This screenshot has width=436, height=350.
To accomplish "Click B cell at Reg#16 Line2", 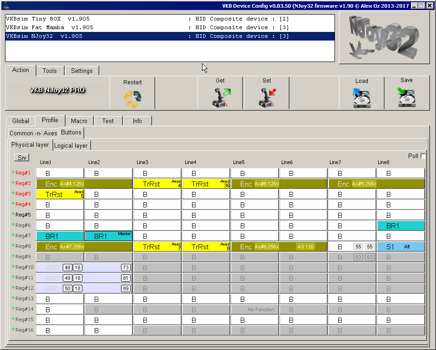I will point(109,330).
